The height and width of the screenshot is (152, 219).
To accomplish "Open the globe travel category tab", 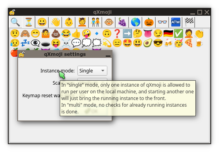I will click(x=136, y=22).
